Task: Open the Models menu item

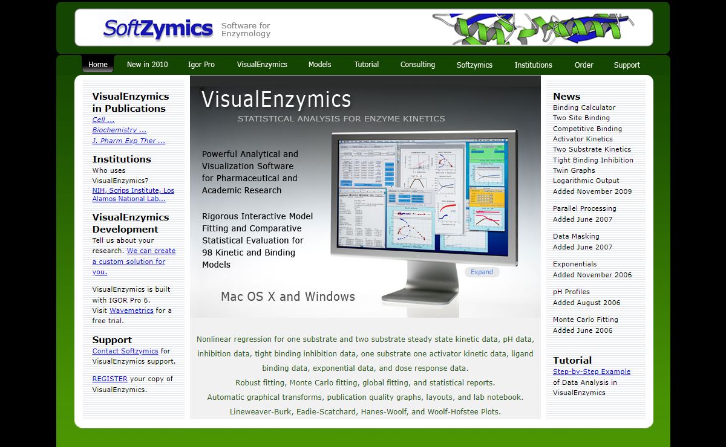Action: (319, 65)
